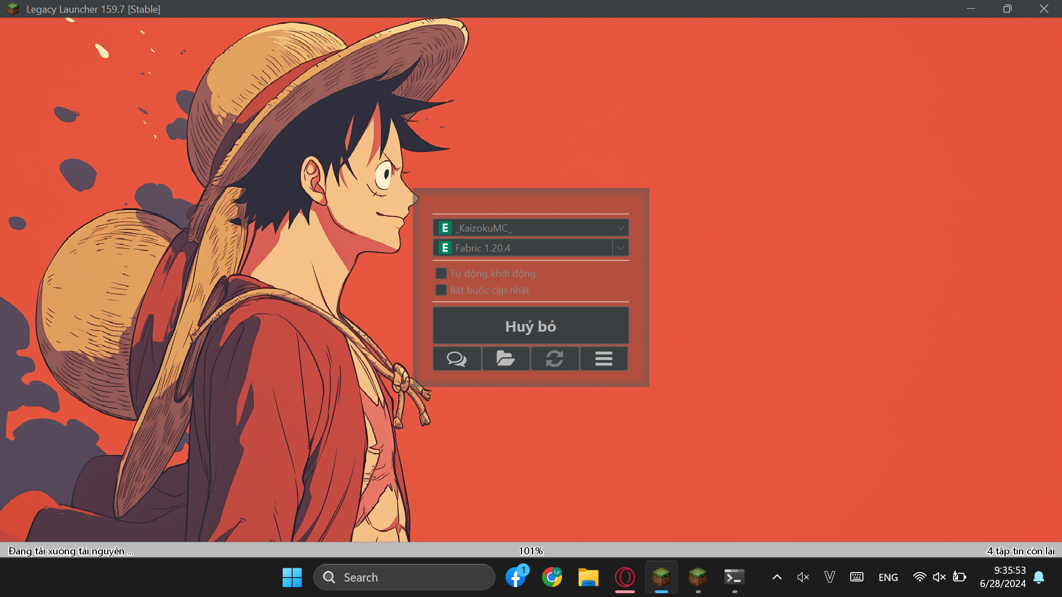Image resolution: width=1062 pixels, height=597 pixels.
Task: Expand the _KaizokuMC_ account dropdown
Action: (x=530, y=228)
